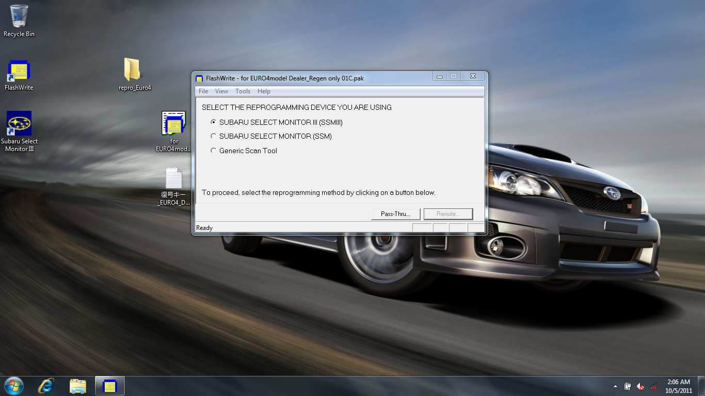Click the network signal tray icon
This screenshot has width=705, height=396.
[x=653, y=386]
